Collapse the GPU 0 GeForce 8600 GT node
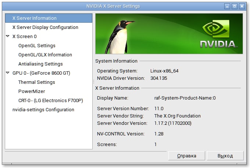This screenshot has height=168, width=250. [7, 73]
